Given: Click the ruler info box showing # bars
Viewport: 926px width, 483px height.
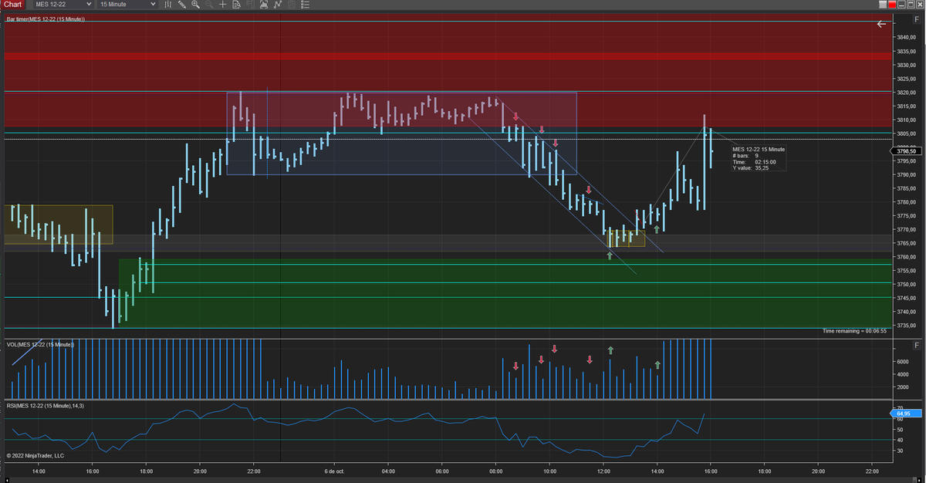Looking at the screenshot, I should 759,158.
